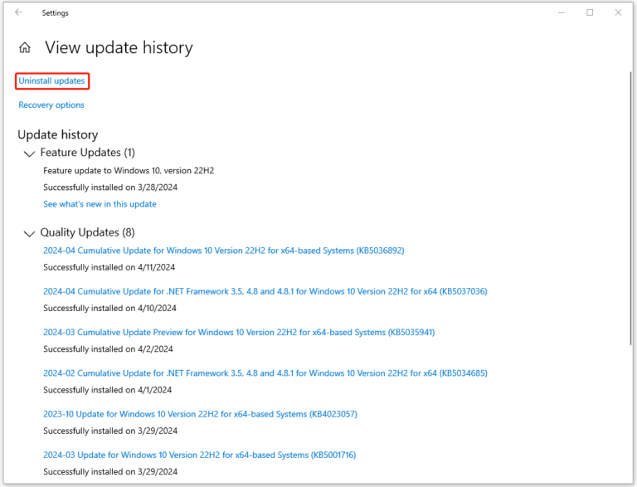Open the KB5036892 cumulative update link
Image resolution: width=637 pixels, height=487 pixels.
(x=223, y=251)
